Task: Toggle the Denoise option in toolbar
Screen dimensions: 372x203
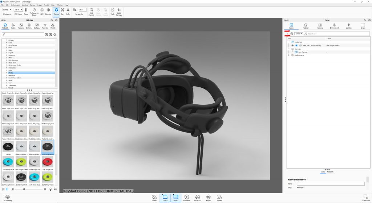Action: tap(48, 11)
